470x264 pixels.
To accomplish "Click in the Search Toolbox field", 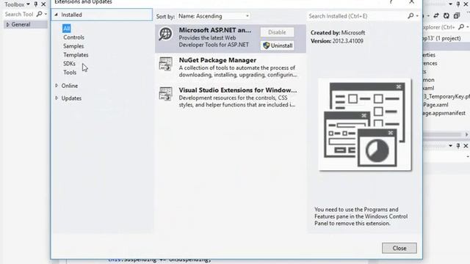I will pyautogui.click(x=20, y=14).
